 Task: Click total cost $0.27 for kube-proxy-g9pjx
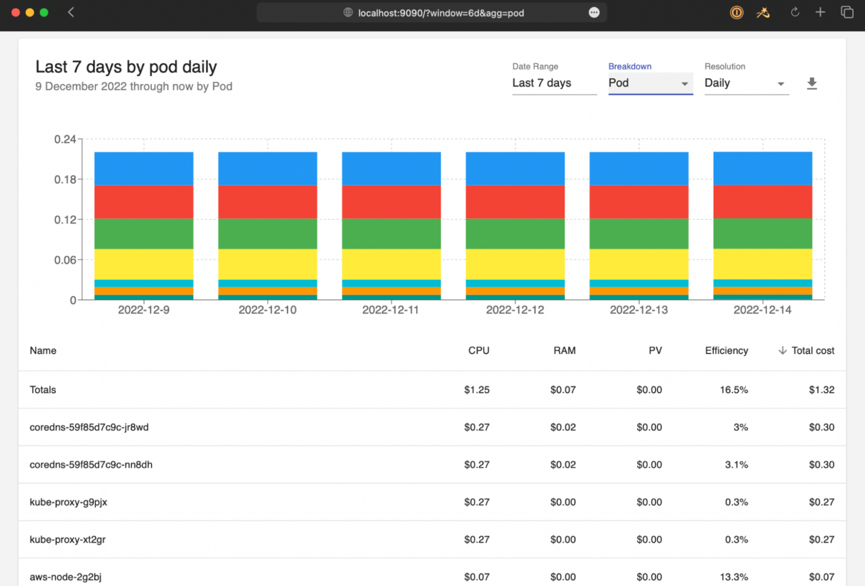pos(822,502)
